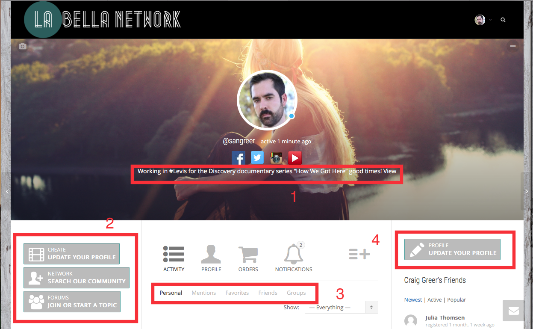This screenshot has width=533, height=329.
Task: Open the Facebook social icon
Action: pyautogui.click(x=239, y=158)
